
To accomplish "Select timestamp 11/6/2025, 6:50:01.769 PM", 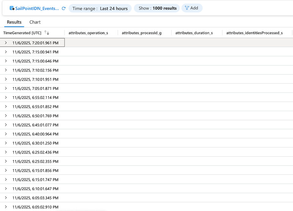I will click(35, 116).
